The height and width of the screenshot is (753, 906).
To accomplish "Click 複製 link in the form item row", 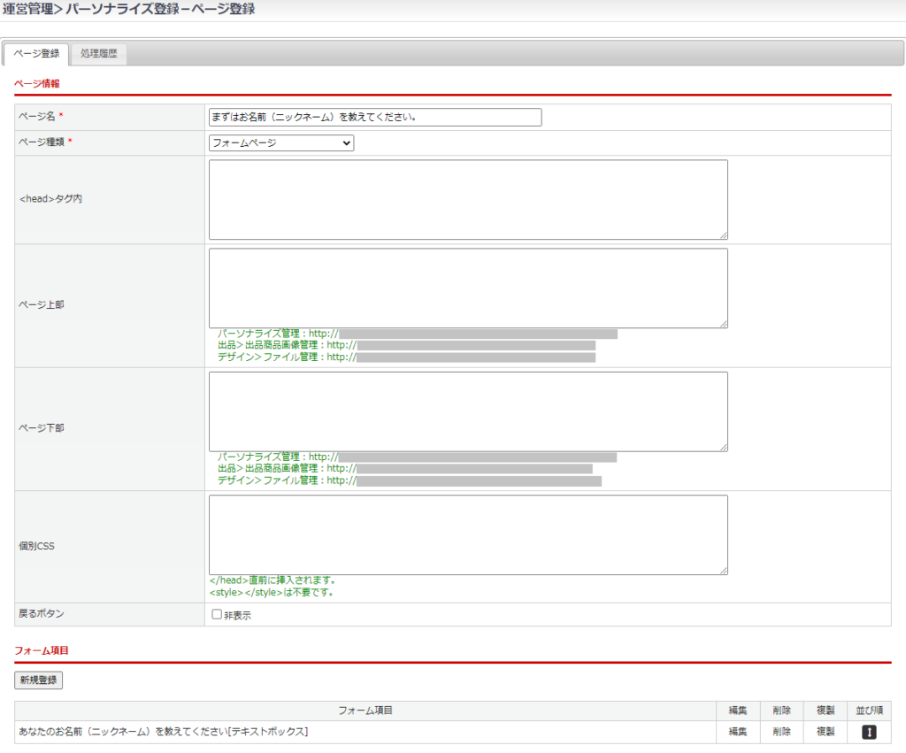I will (825, 732).
